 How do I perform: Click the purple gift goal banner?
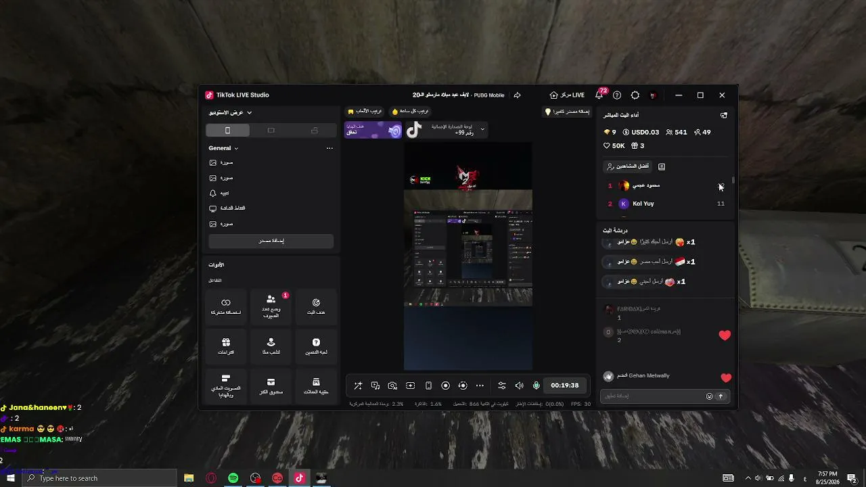(x=373, y=130)
